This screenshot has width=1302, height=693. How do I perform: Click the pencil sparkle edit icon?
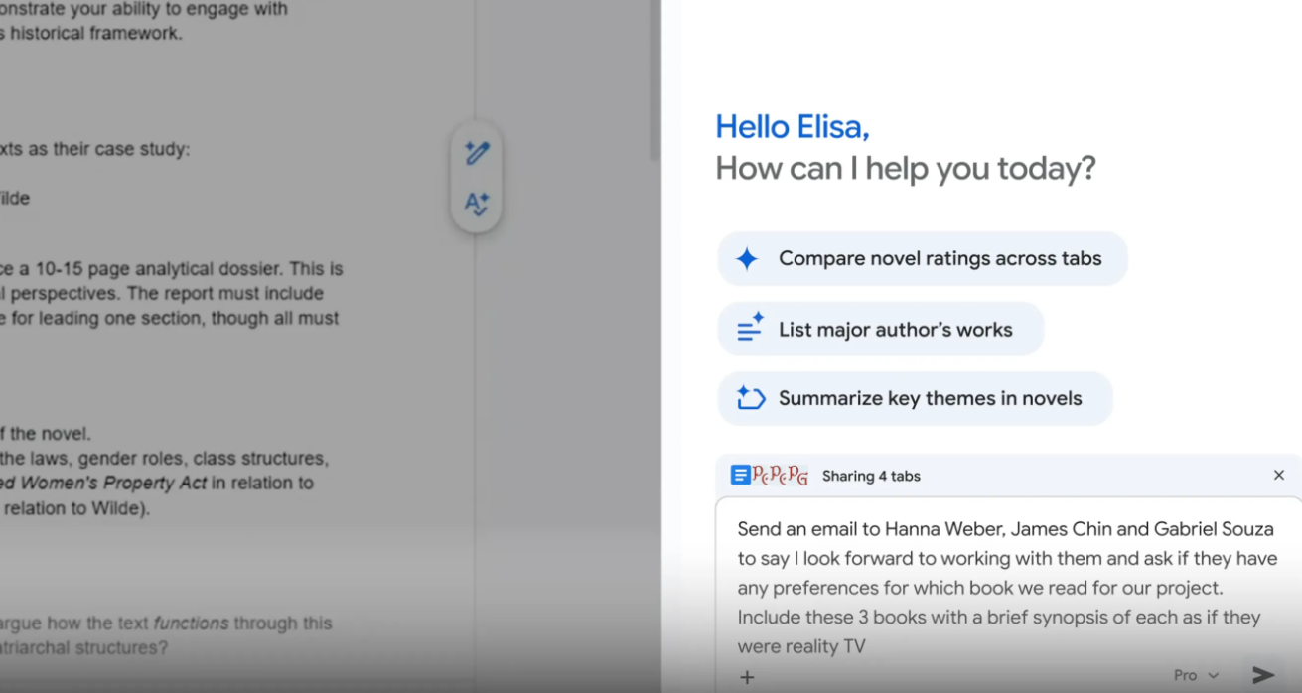[477, 153]
